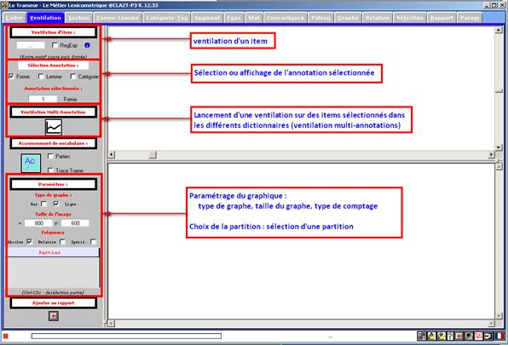This screenshot has width=508, height=345.
Task: Switch to the Section tab
Action: tap(78, 18)
